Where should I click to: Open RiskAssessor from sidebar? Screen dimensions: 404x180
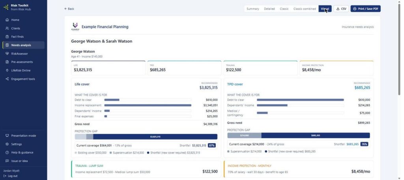click(x=23, y=54)
